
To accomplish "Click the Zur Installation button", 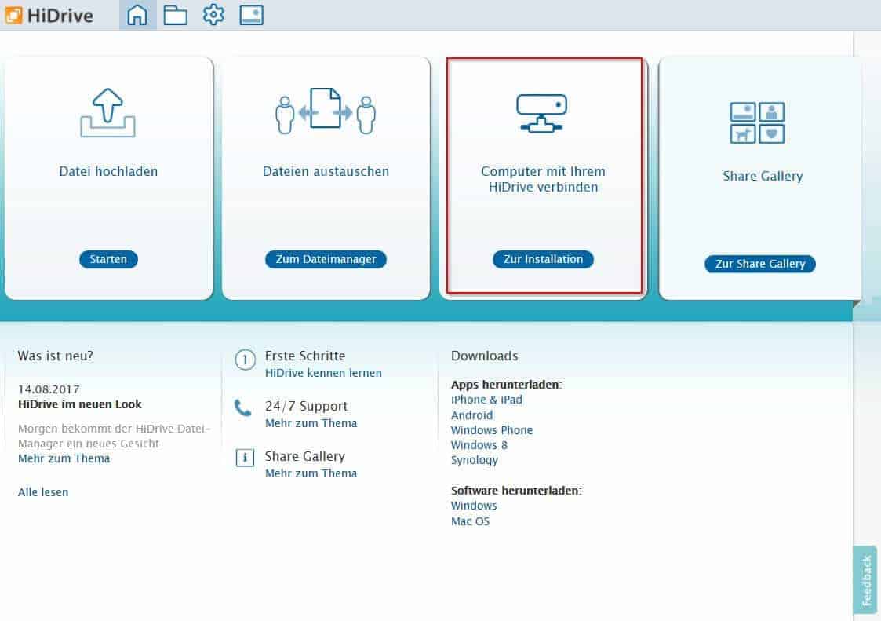I will 544,259.
